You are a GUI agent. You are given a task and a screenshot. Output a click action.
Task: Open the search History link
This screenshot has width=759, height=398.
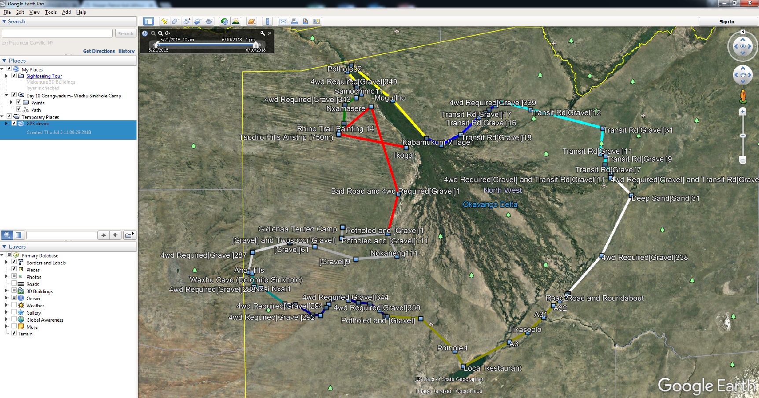click(x=126, y=51)
